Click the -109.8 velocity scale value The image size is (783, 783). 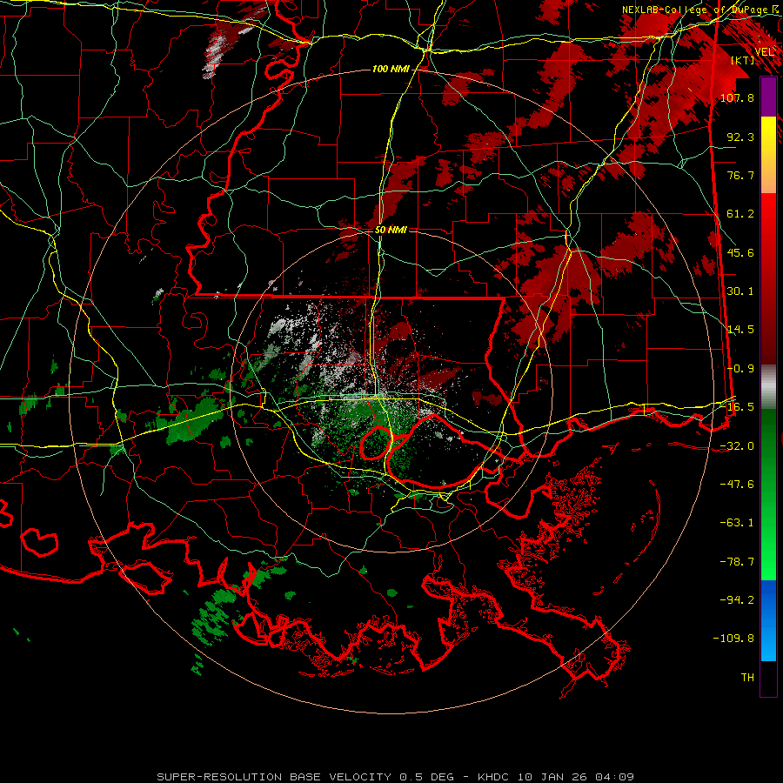pyautogui.click(x=733, y=639)
